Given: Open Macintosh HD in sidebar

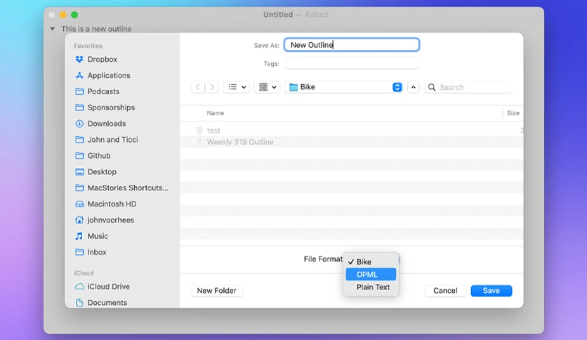Looking at the screenshot, I should [x=105, y=204].
